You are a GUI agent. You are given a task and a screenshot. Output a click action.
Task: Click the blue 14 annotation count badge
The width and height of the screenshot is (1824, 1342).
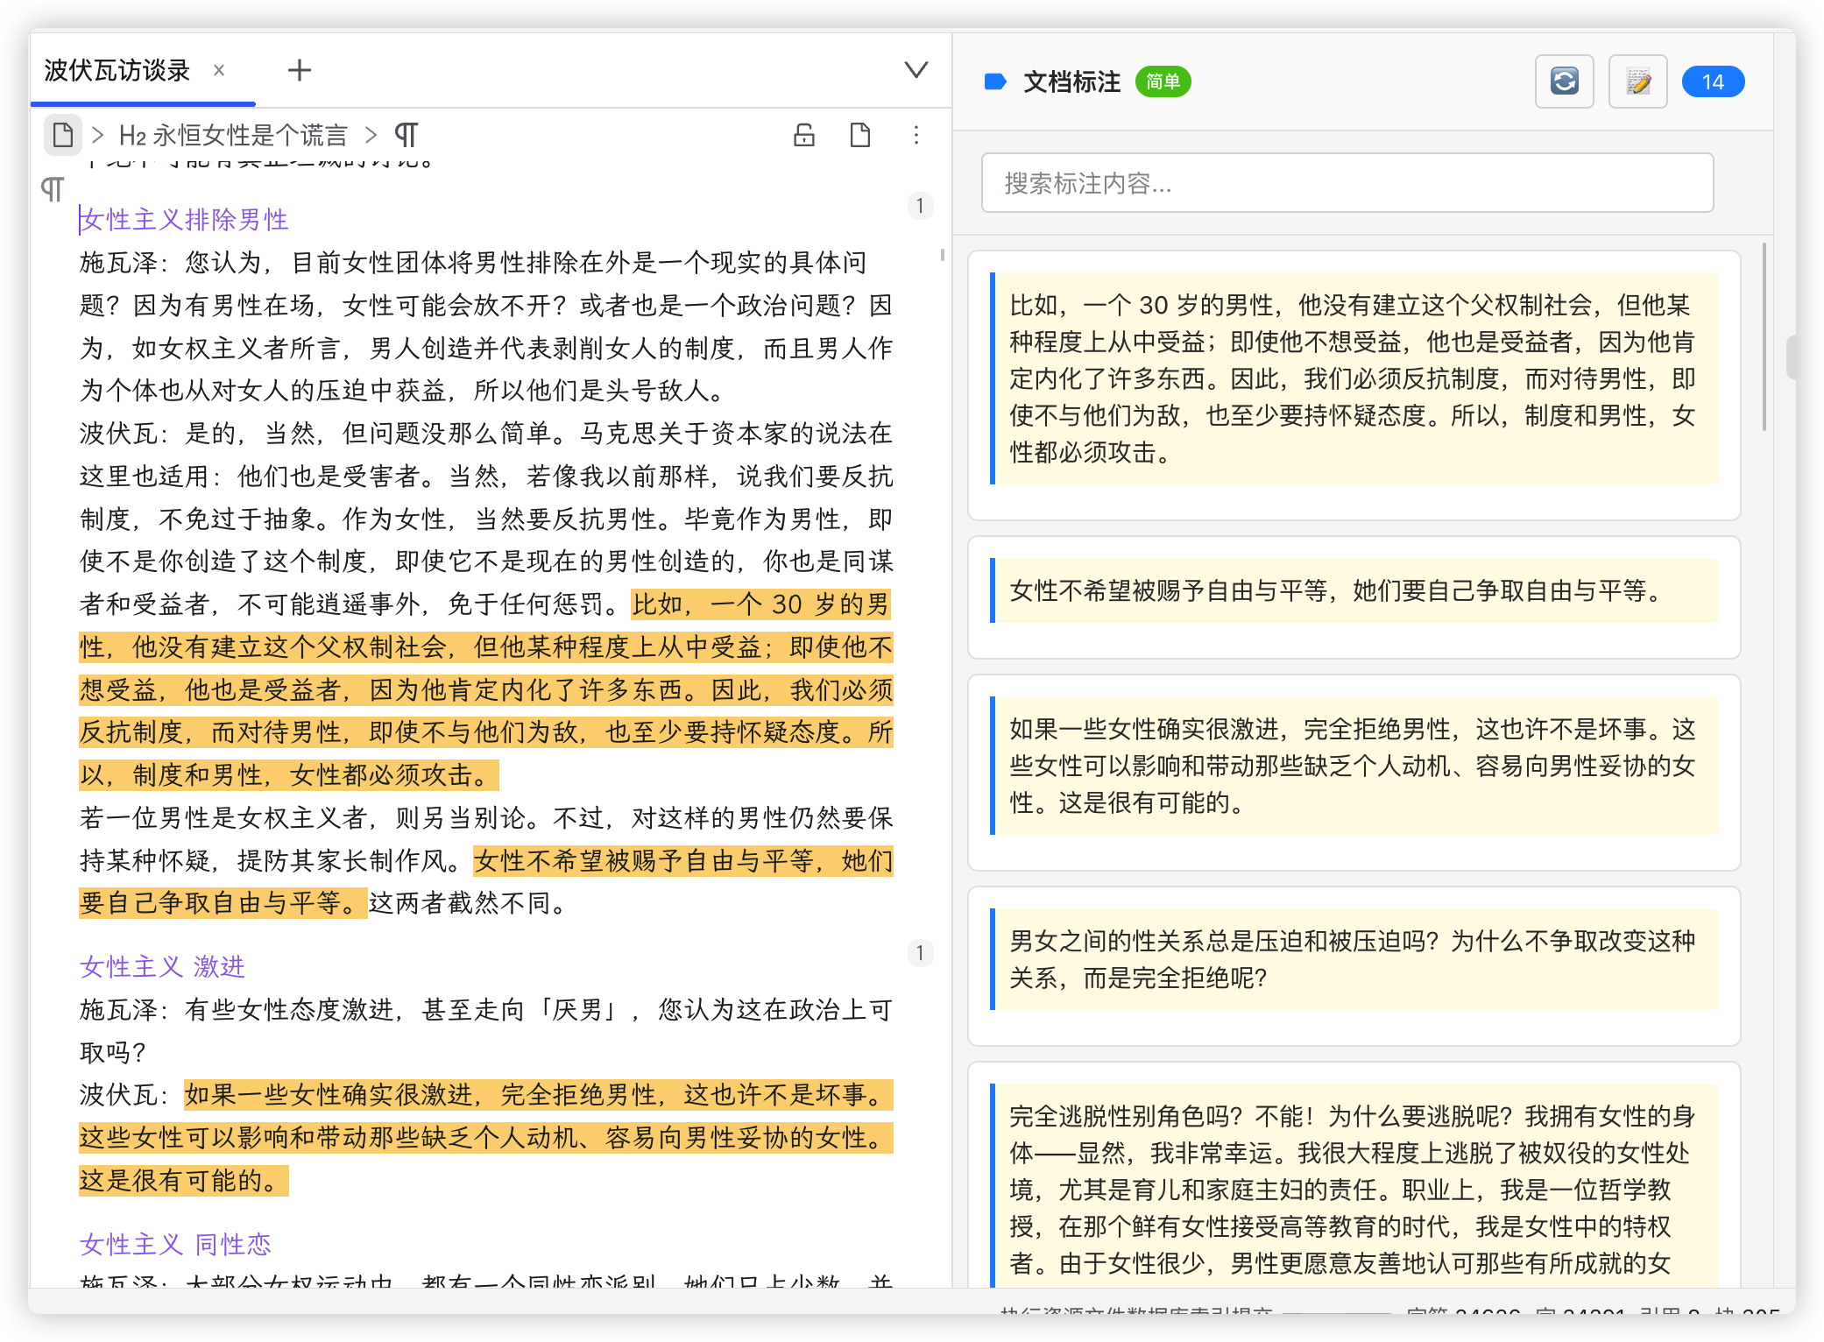pyautogui.click(x=1712, y=82)
